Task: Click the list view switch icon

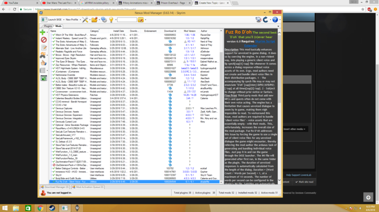Action: coord(43,70)
